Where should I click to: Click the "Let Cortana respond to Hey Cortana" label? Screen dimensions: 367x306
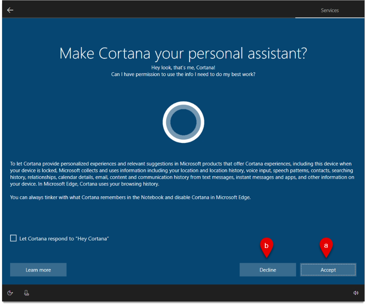pyautogui.click(x=64, y=239)
